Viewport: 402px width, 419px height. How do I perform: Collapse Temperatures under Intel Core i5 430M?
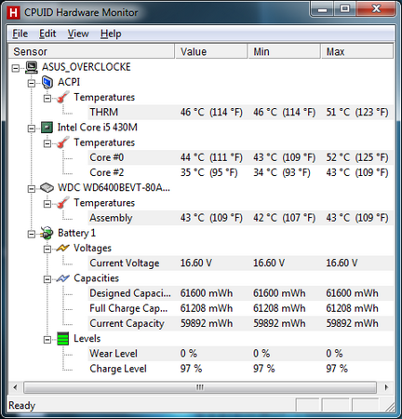[47, 143]
